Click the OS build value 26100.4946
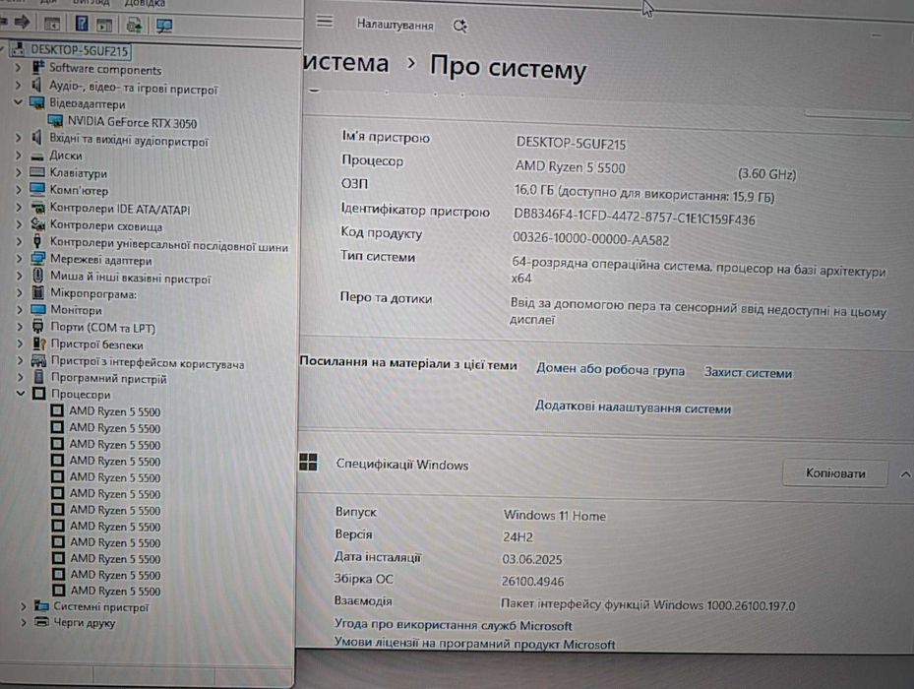 [x=532, y=581]
